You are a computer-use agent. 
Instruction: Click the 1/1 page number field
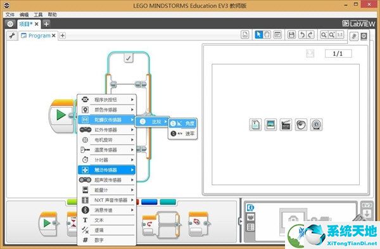coord(338,54)
